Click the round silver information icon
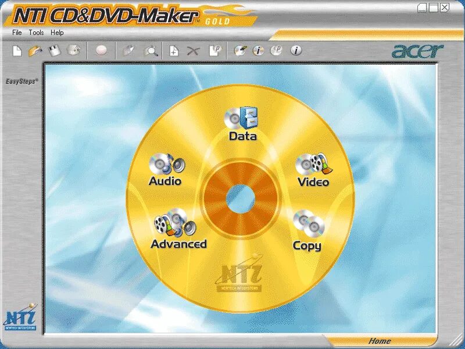 pyautogui.click(x=296, y=51)
